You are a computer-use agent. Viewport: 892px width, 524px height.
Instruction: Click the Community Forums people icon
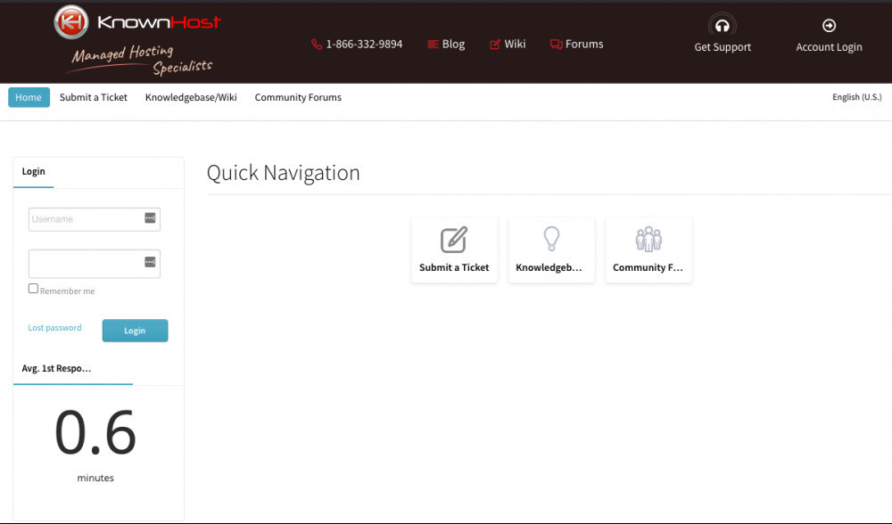648,239
